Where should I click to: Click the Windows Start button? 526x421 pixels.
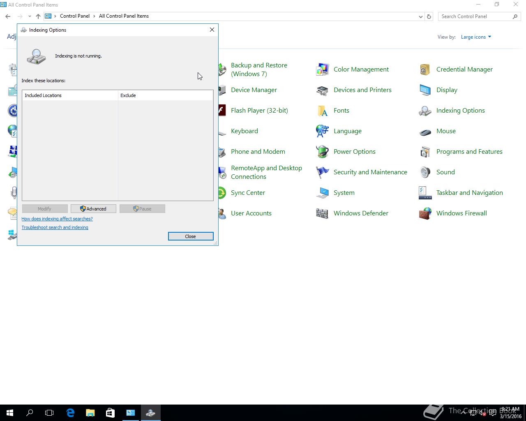(x=10, y=413)
